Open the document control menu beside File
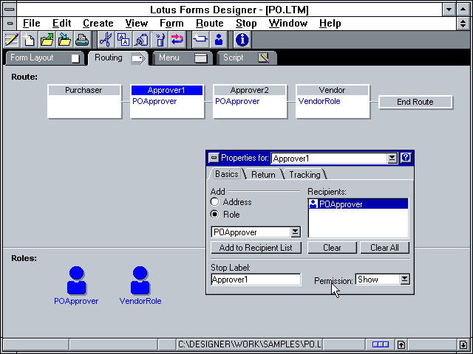Viewport: 473px width, 354px height. click(x=10, y=23)
